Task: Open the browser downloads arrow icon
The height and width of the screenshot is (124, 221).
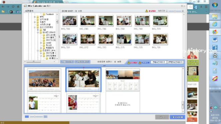Action: pyautogui.click(x=201, y=7)
